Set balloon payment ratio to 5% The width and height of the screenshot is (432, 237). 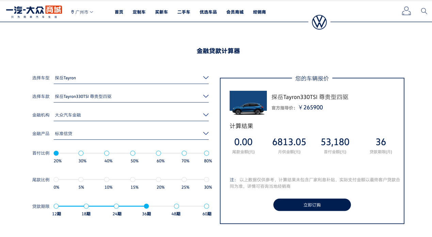pos(81,180)
